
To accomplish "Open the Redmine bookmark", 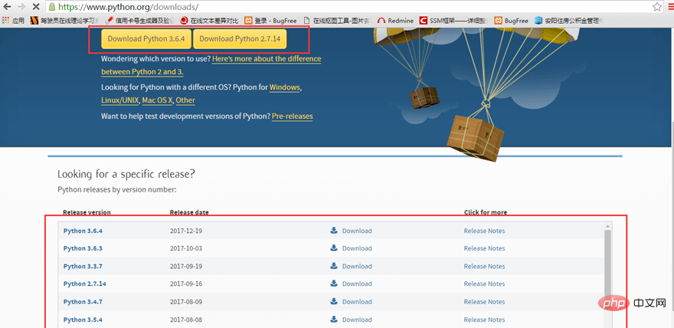I will tap(395, 20).
